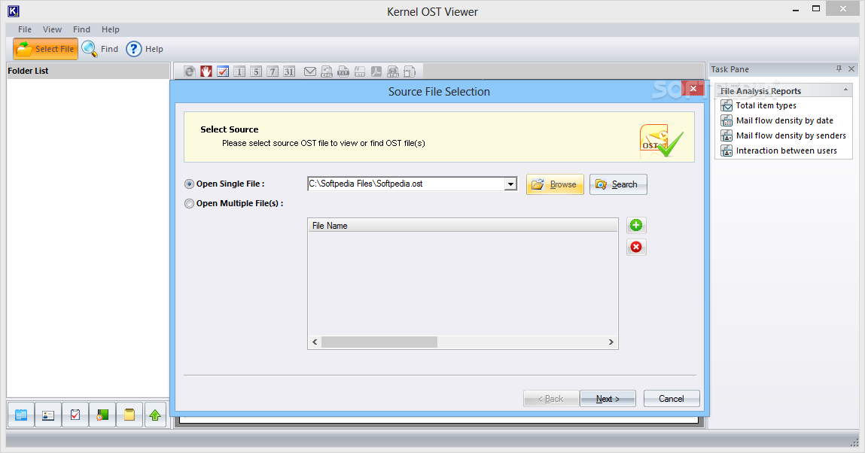Click the Browse button
Viewport: 865px width, 453px height.
click(555, 184)
